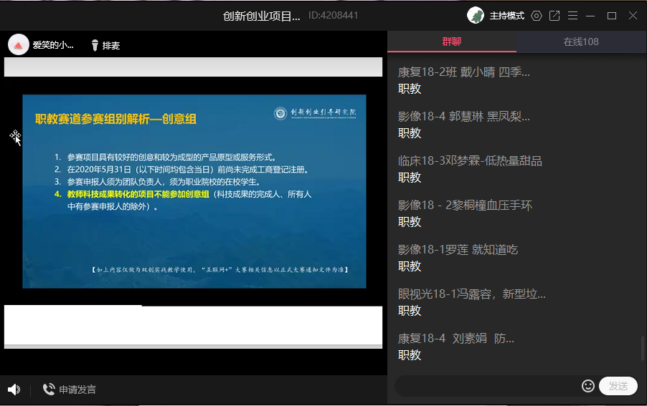Viewport: 647px width, 406px height.
Task: Click the shared presentation slide
Action: pyautogui.click(x=194, y=191)
